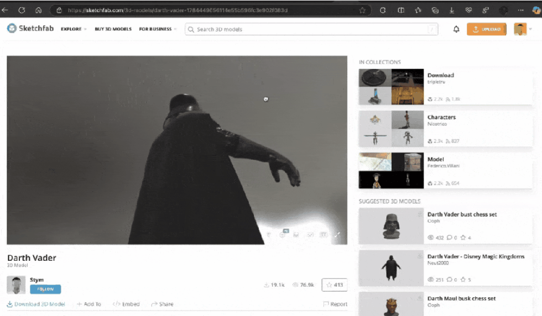Click Darth Maul chess set thumbnail
The image size is (542, 316).
[391, 304]
